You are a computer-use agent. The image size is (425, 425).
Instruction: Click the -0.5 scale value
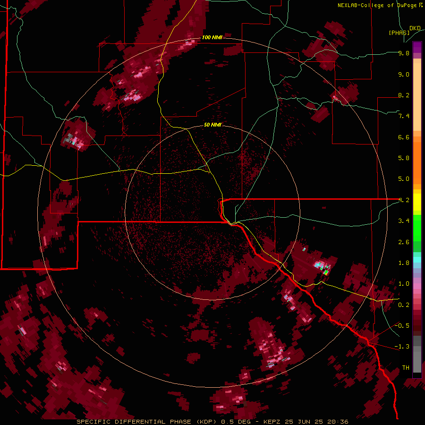[402, 325]
